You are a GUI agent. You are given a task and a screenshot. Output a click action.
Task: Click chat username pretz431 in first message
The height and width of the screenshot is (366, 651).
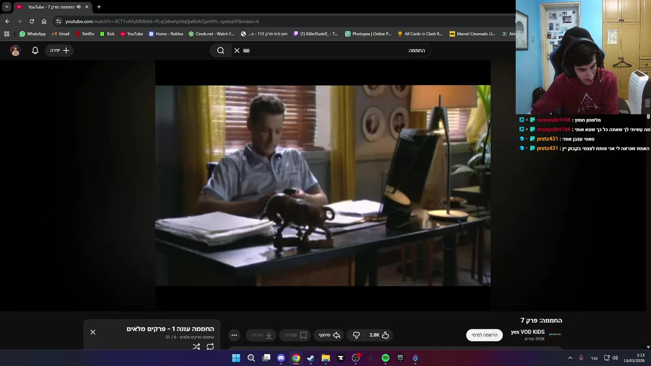pyautogui.click(x=547, y=139)
